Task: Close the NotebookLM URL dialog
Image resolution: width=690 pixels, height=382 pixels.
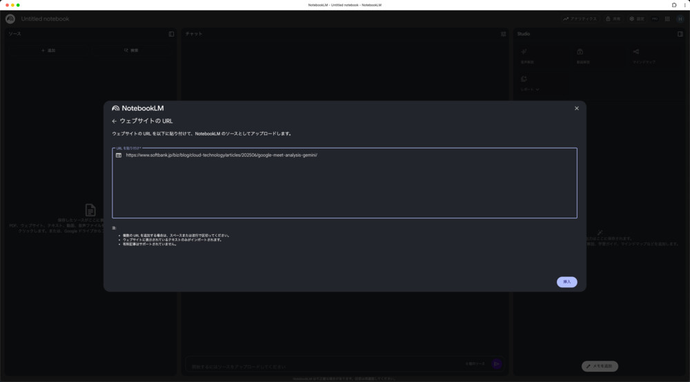Action: [576, 108]
